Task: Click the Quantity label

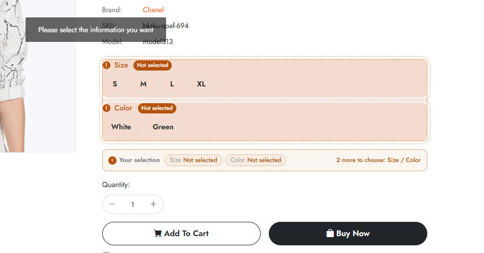Action: pos(116,185)
